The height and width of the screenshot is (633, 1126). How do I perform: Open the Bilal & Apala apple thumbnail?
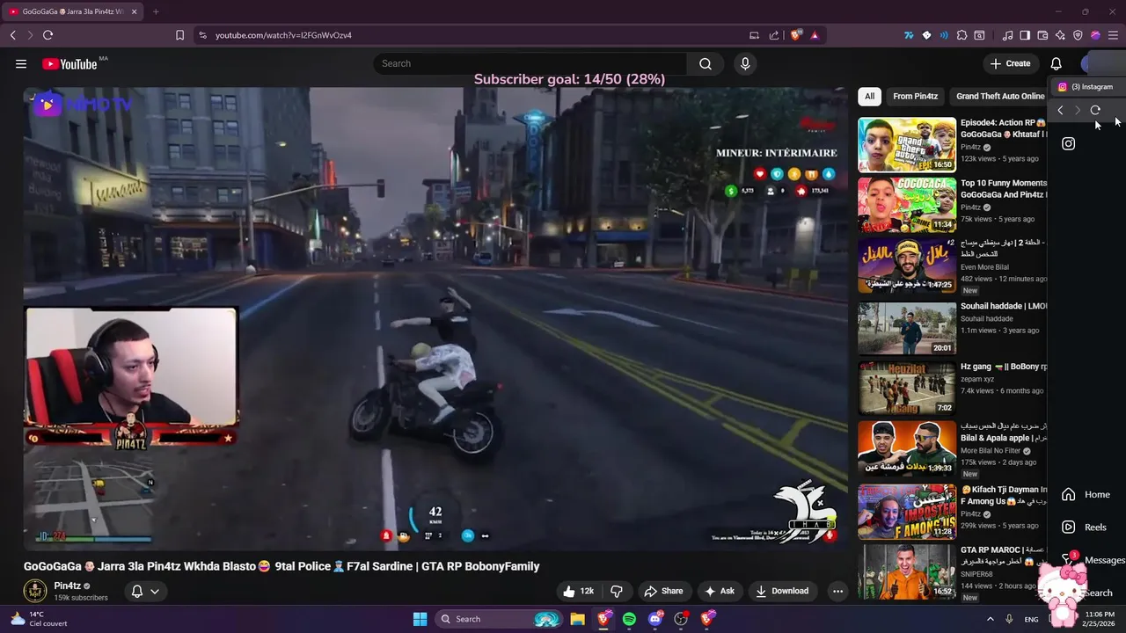(907, 448)
